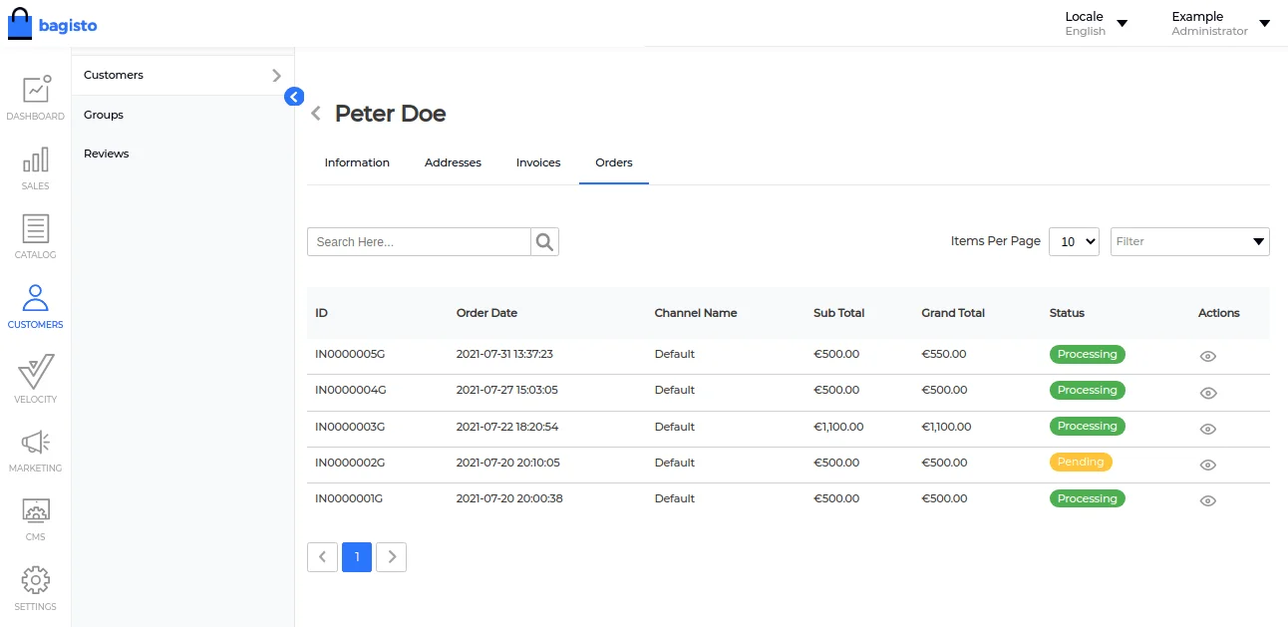Click order ID IN0000002G
The width and height of the screenshot is (1288, 627).
tap(350, 463)
